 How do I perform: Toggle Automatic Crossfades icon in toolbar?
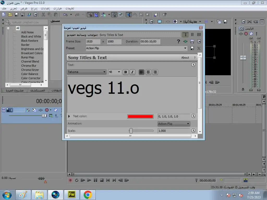pos(96,15)
